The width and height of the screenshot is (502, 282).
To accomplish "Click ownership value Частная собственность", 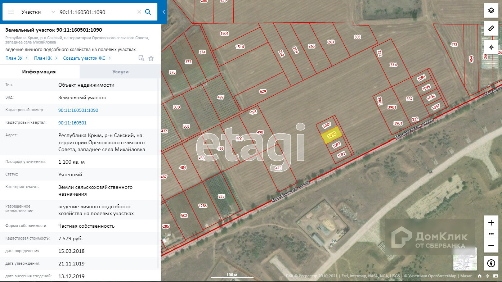I will pyautogui.click(x=86, y=226).
